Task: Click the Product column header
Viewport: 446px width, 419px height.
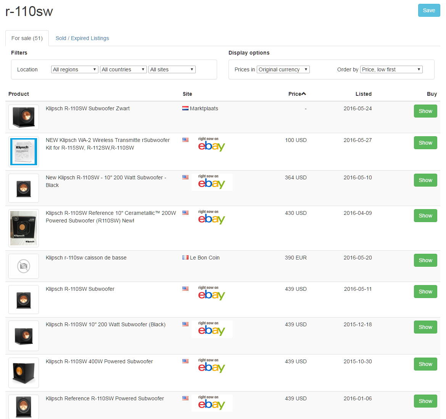Action: pos(18,94)
